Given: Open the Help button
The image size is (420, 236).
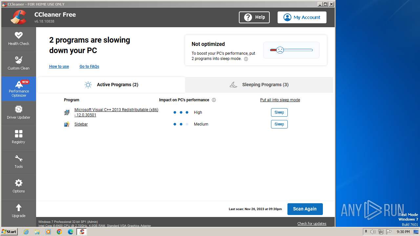Looking at the screenshot, I should click(x=254, y=17).
